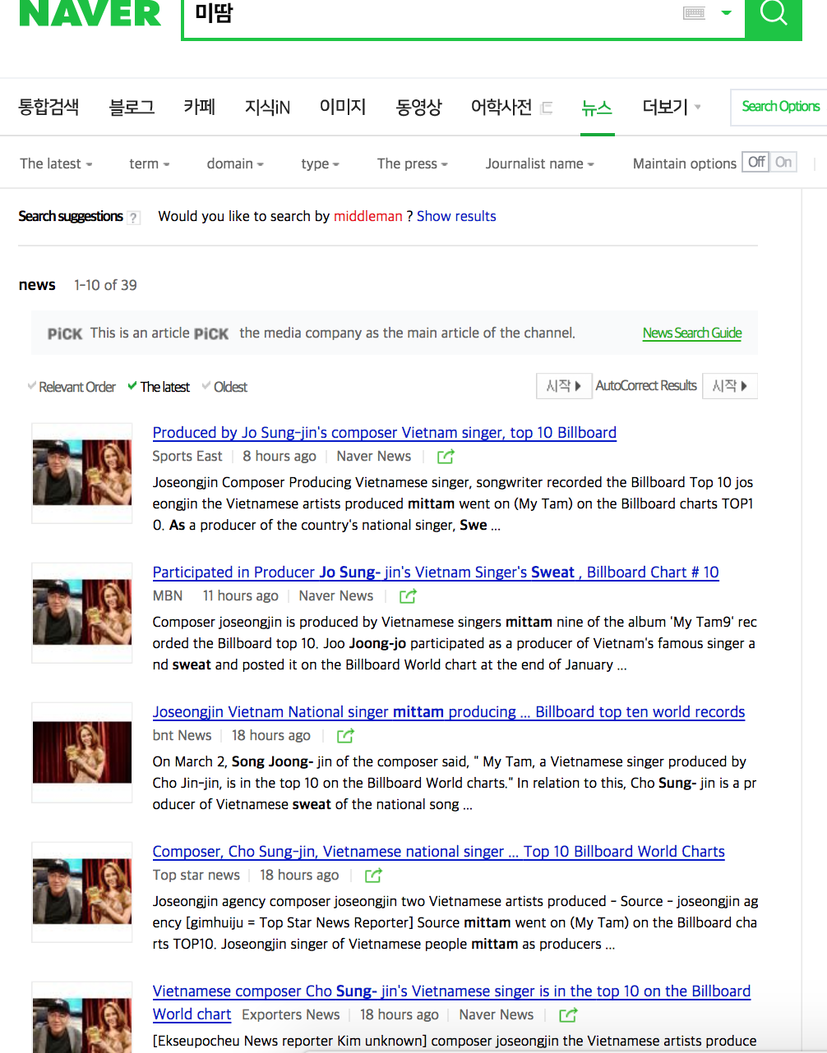The image size is (827, 1053).
Task: Open the 어학사전 tab
Action: (501, 107)
